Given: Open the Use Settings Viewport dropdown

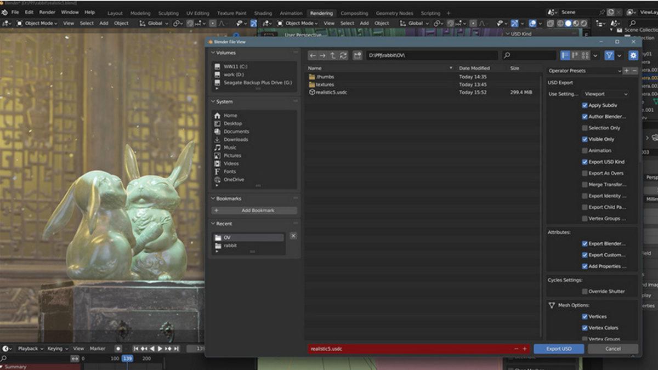Looking at the screenshot, I should (605, 94).
